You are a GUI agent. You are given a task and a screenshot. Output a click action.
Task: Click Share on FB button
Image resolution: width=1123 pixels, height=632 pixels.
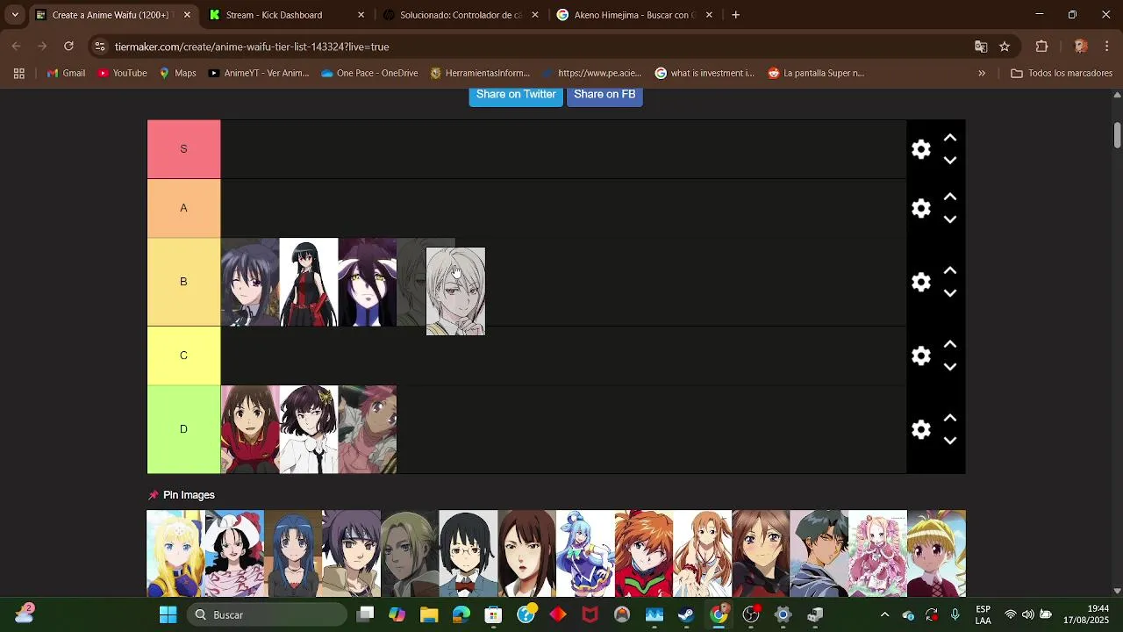pos(604,95)
